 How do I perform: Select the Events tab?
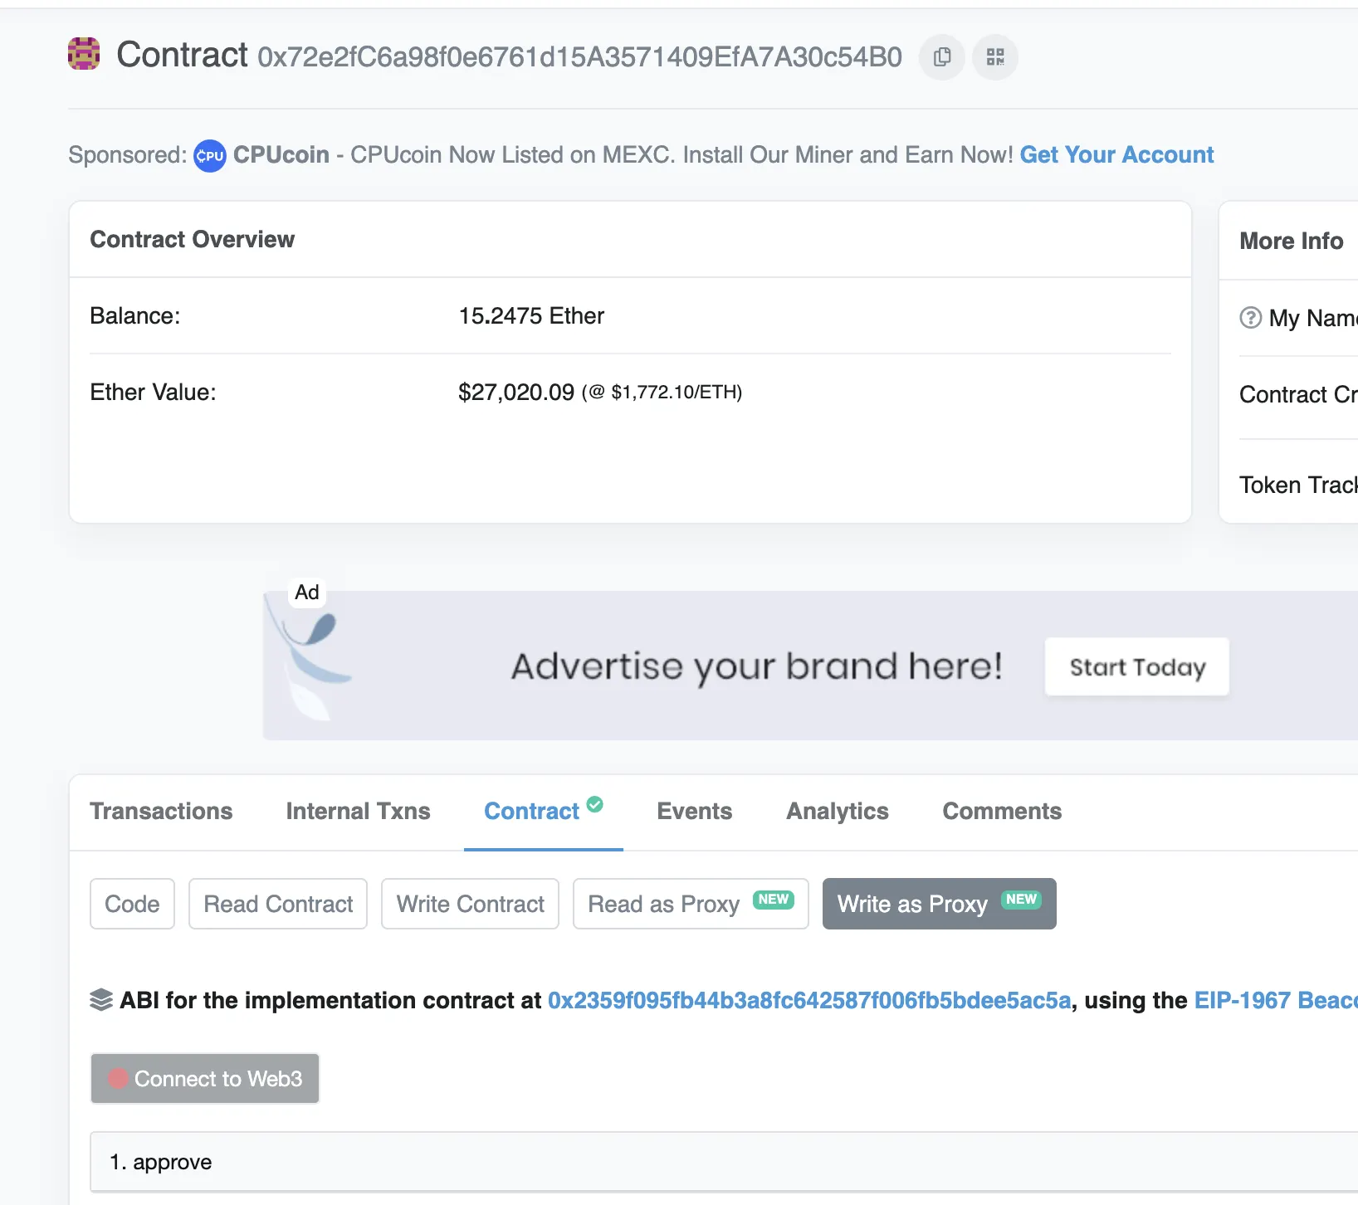(x=694, y=811)
